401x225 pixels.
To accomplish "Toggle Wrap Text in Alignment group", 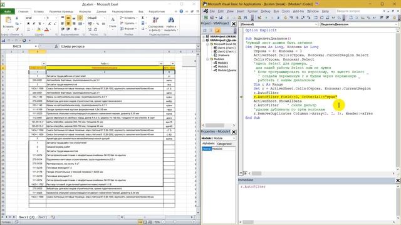I will pyautogui.click(x=80, y=18).
